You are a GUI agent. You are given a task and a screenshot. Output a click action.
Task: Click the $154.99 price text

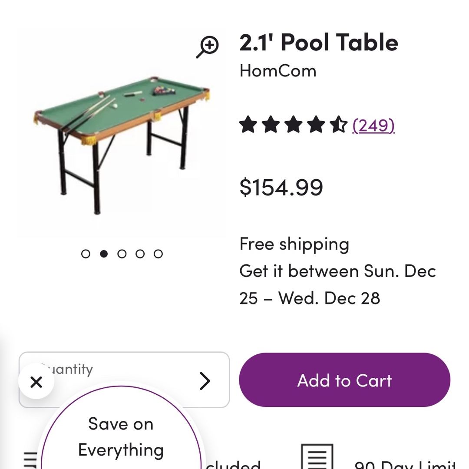click(281, 187)
